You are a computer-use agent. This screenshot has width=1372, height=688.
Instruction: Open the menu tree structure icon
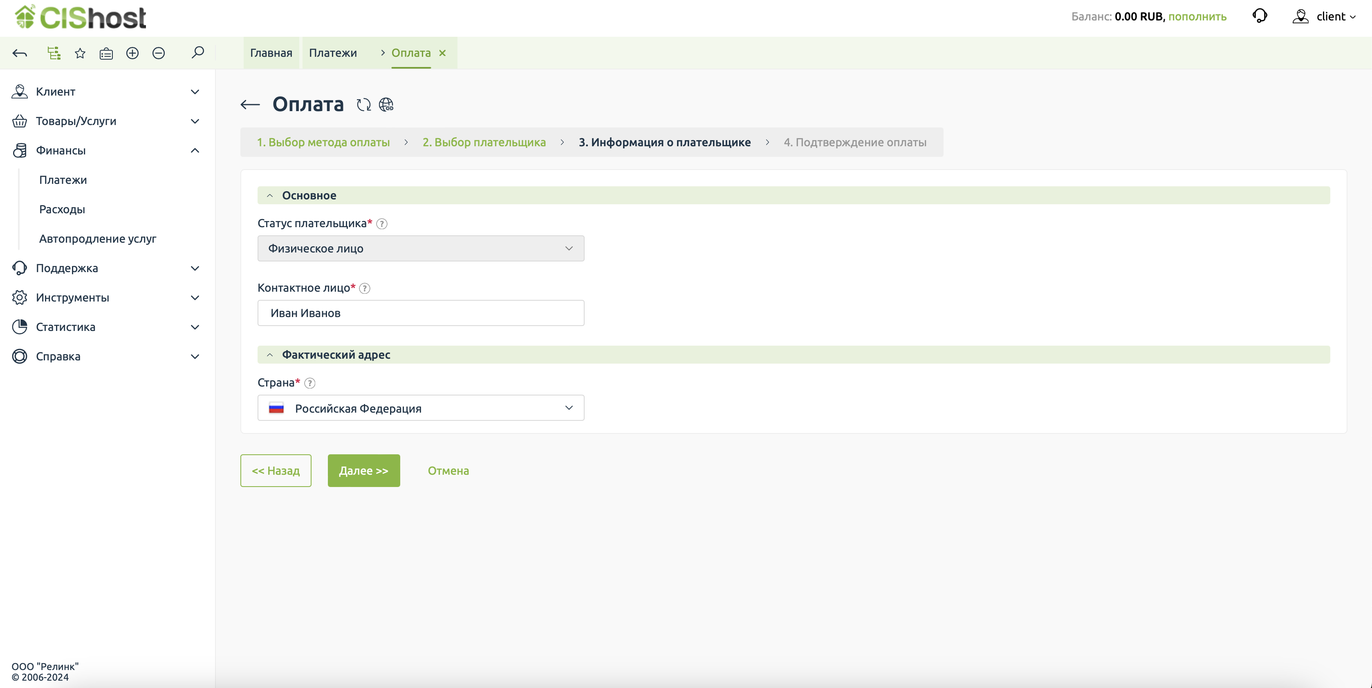(54, 53)
